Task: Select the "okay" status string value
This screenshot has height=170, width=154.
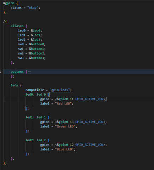Action: tap(33, 8)
